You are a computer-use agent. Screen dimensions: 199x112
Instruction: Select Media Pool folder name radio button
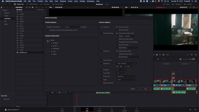[117, 39]
